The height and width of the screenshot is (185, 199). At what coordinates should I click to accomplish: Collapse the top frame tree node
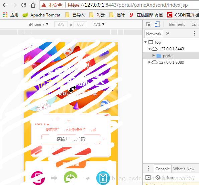145,42
